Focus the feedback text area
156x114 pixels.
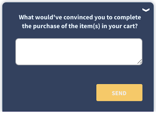click(79, 52)
